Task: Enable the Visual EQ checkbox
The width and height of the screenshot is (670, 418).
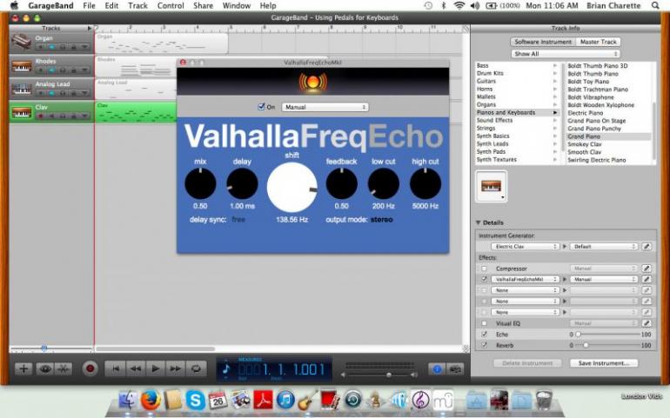Action: [x=484, y=323]
